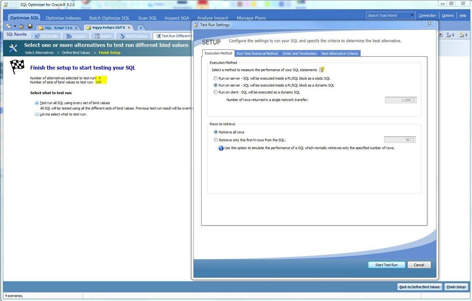Image resolution: width=472 pixels, height=301 pixels.
Task: Click the Search Toad World field
Action: [387, 15]
